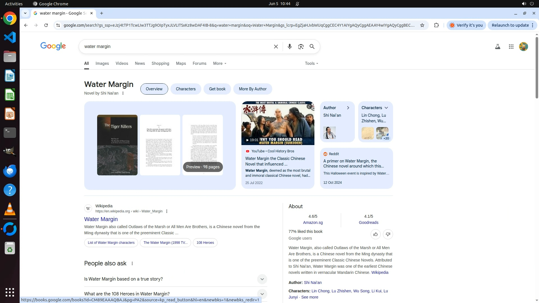This screenshot has height=303, width=539.
Task: Clear the search box text
Action: coord(276,47)
